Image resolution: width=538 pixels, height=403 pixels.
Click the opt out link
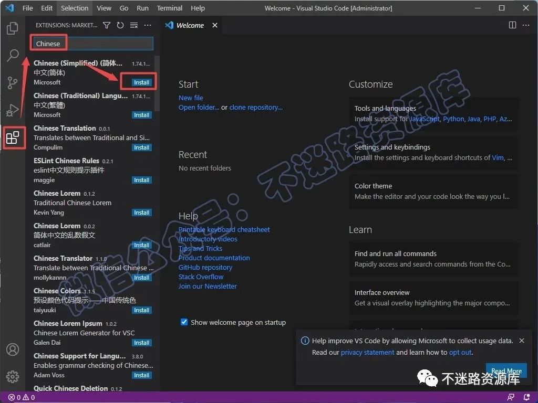point(460,353)
